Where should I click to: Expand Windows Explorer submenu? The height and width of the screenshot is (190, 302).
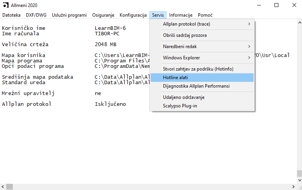(202, 58)
